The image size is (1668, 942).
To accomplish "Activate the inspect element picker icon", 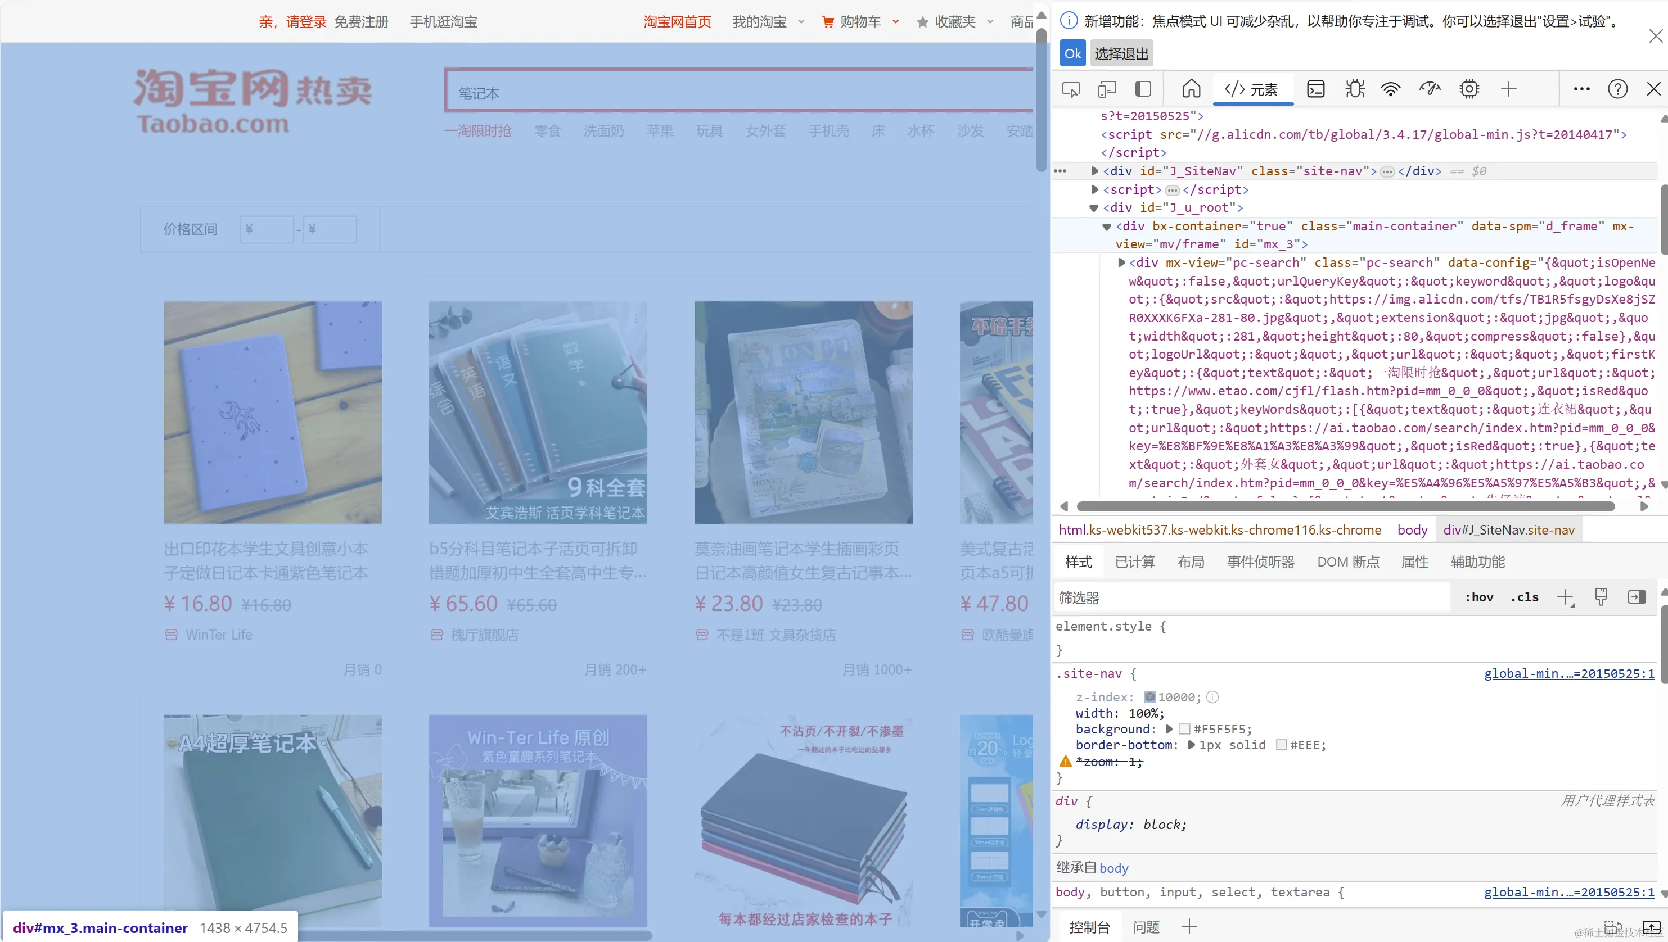I will [1071, 89].
